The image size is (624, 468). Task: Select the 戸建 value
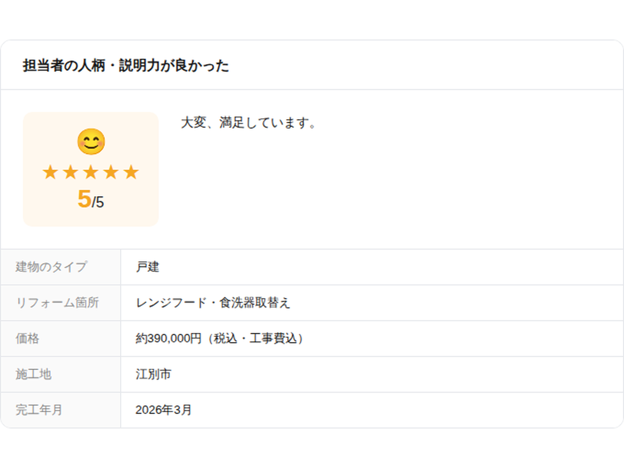pyautogui.click(x=147, y=267)
